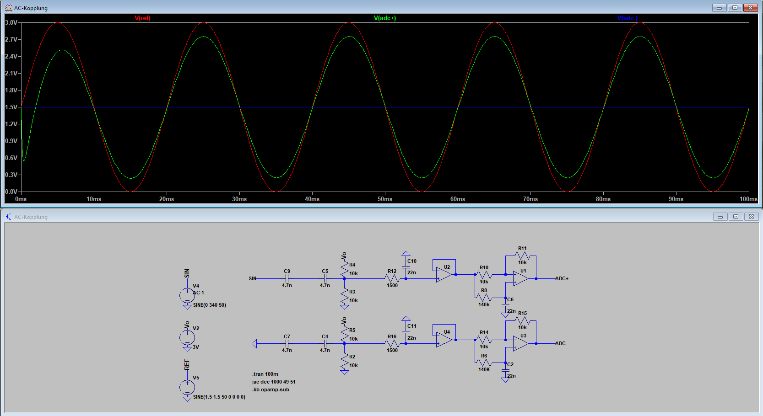
Task: Select voltage source V2 symbol
Action: 187,338
